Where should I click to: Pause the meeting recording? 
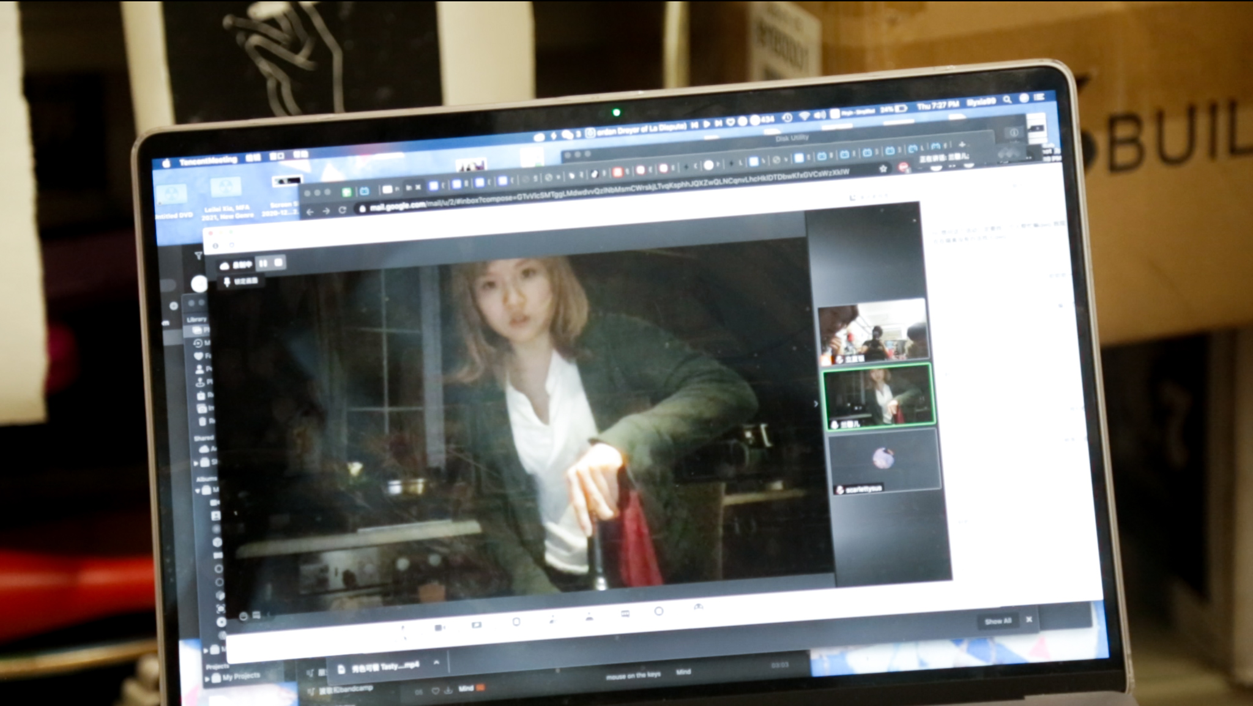[x=263, y=263]
